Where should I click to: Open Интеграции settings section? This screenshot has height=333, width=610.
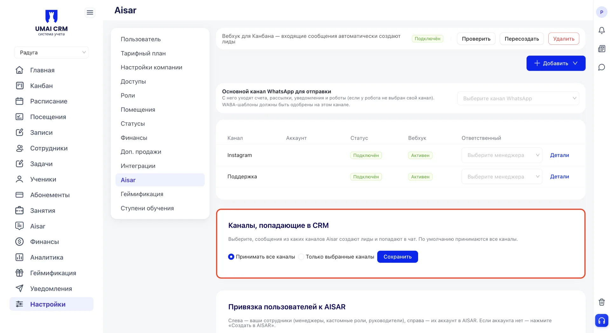160,166
